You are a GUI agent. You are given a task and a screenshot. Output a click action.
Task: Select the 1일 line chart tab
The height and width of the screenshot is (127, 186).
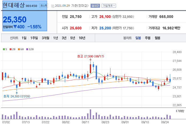click(x=24, y=38)
